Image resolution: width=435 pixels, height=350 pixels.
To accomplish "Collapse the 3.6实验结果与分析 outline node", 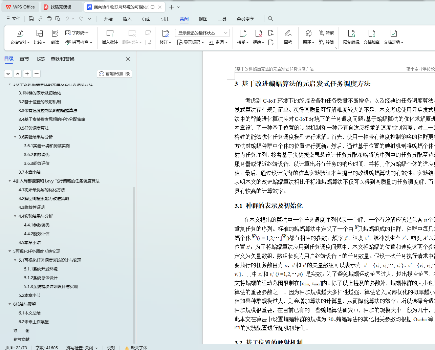I will coord(15,137).
